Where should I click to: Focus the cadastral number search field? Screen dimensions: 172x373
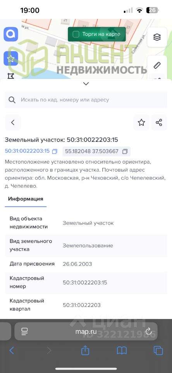[86, 100]
